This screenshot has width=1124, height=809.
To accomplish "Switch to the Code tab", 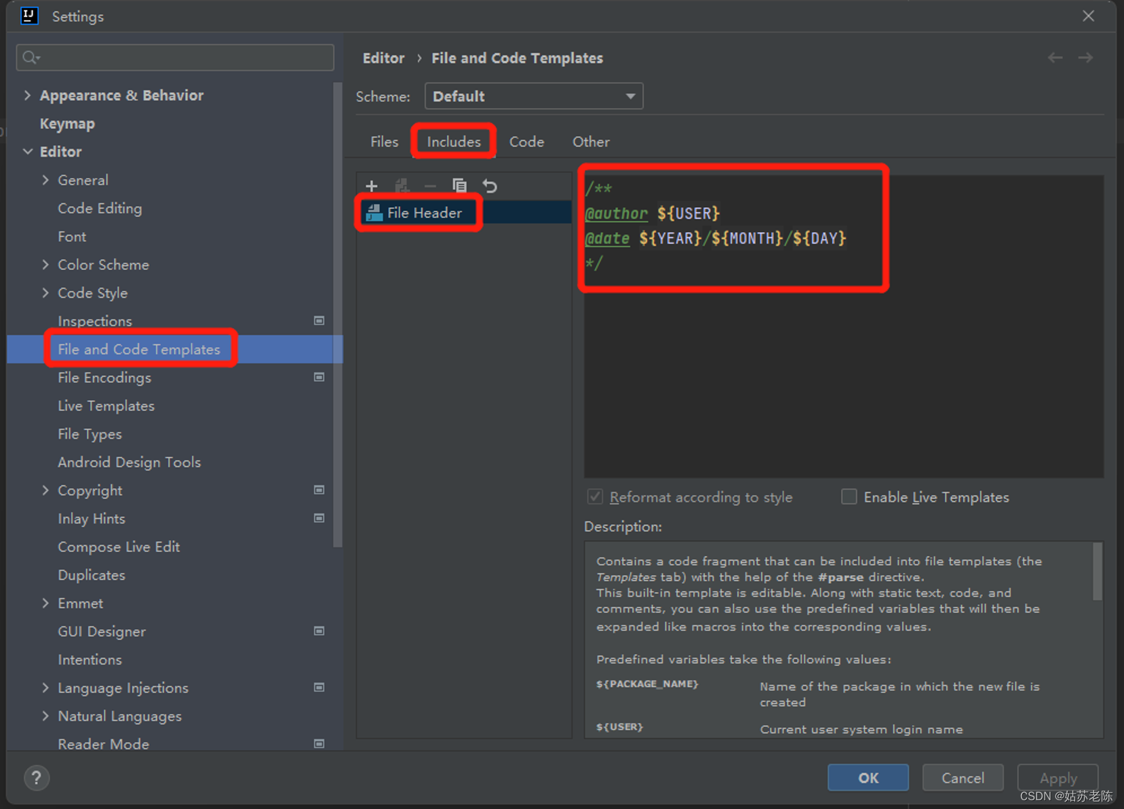I will tap(526, 142).
